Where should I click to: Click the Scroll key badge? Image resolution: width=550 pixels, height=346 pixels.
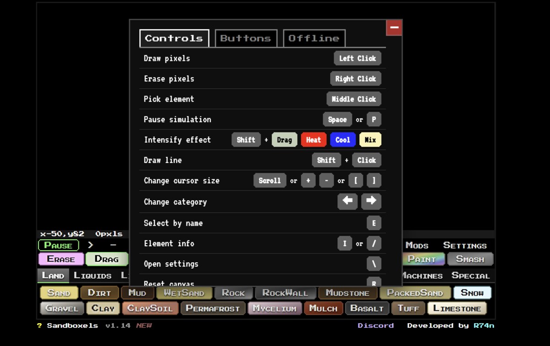pyautogui.click(x=269, y=180)
